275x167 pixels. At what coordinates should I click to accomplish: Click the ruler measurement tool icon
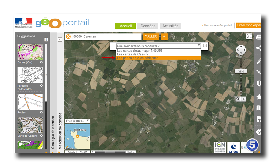tap(259, 72)
